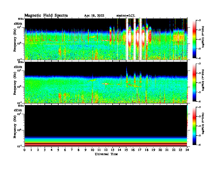Click the dH/dt color scale bar
223x172 pixels.
click(194, 39)
